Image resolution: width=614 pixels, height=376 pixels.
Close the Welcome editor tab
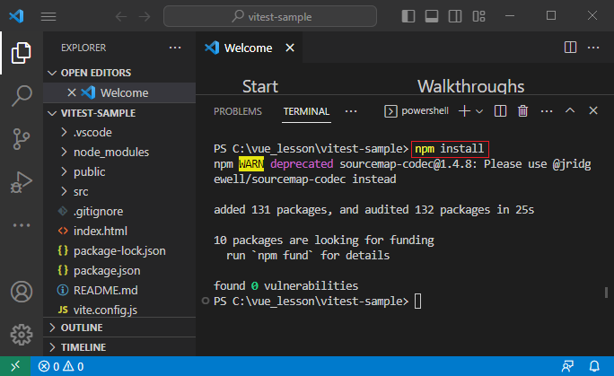coord(290,48)
